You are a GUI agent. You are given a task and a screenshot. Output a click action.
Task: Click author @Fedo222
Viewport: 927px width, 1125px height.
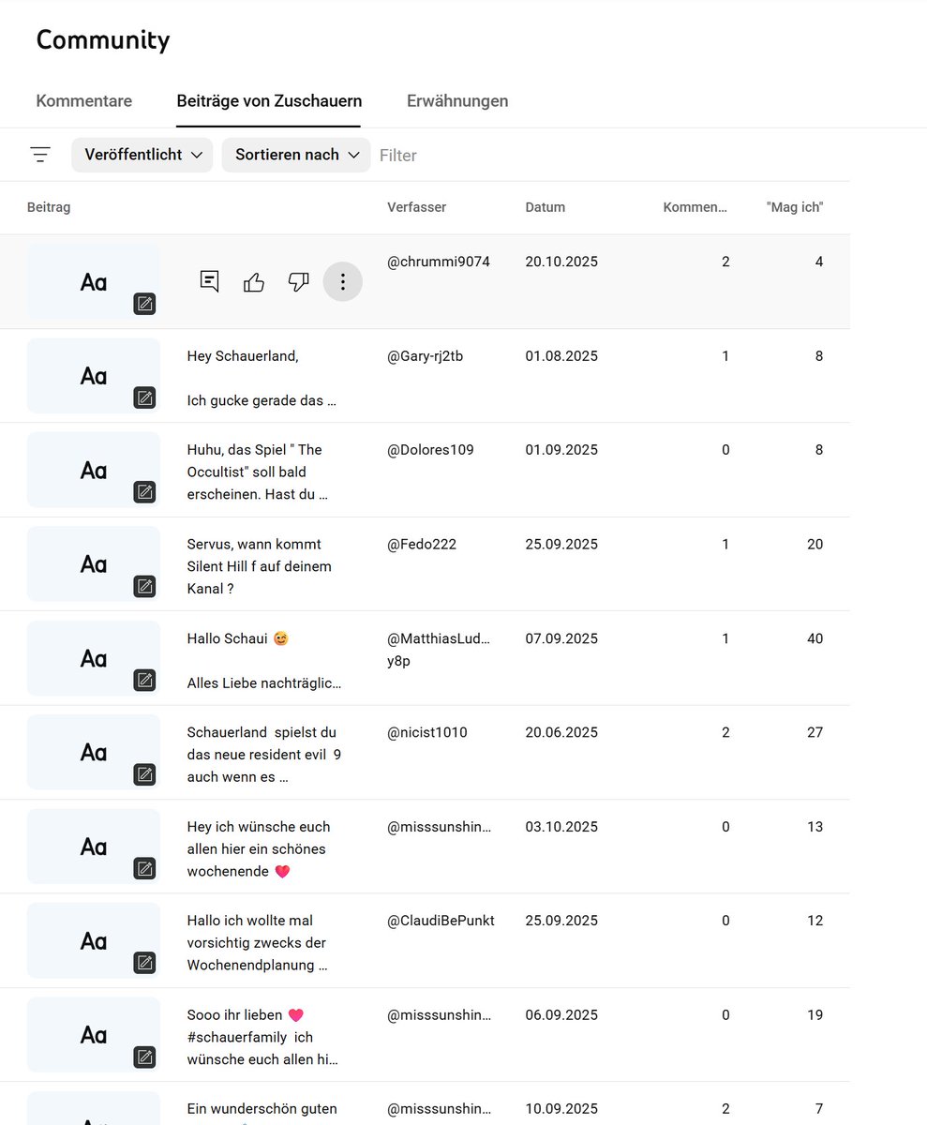tap(422, 544)
